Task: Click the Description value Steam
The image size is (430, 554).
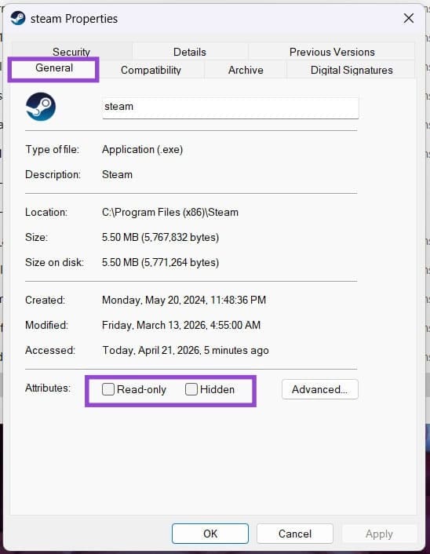Action: [x=117, y=174]
